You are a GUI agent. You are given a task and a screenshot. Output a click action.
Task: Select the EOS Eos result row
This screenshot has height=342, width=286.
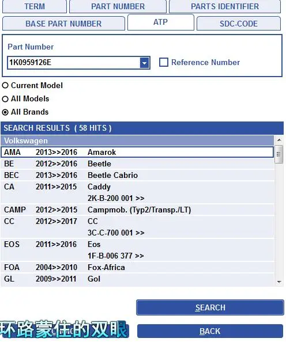point(137,250)
